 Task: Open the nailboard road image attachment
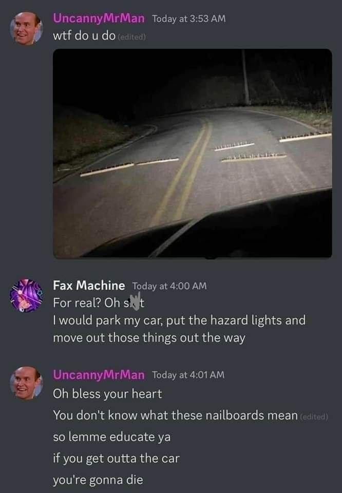[193, 154]
